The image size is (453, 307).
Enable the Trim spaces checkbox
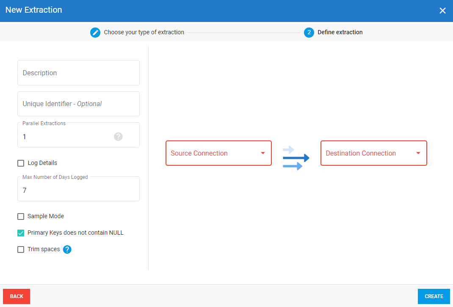point(21,249)
